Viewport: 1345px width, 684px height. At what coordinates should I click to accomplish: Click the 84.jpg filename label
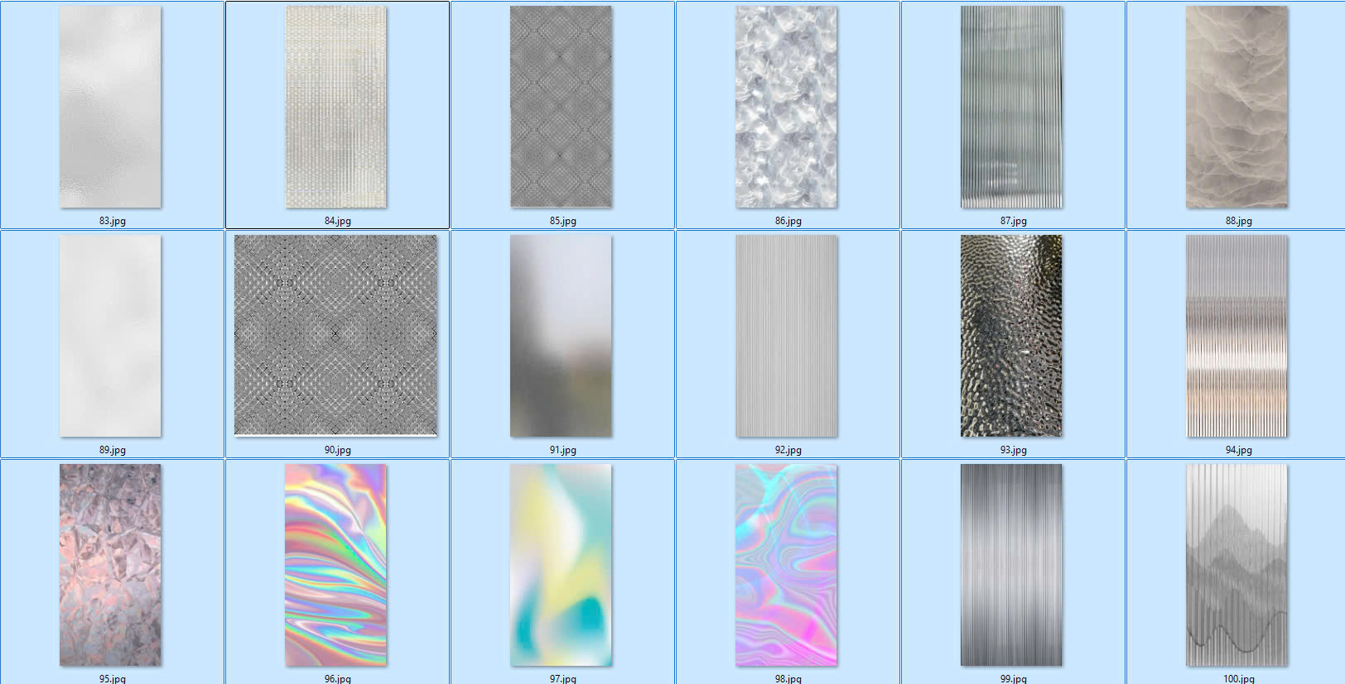337,221
